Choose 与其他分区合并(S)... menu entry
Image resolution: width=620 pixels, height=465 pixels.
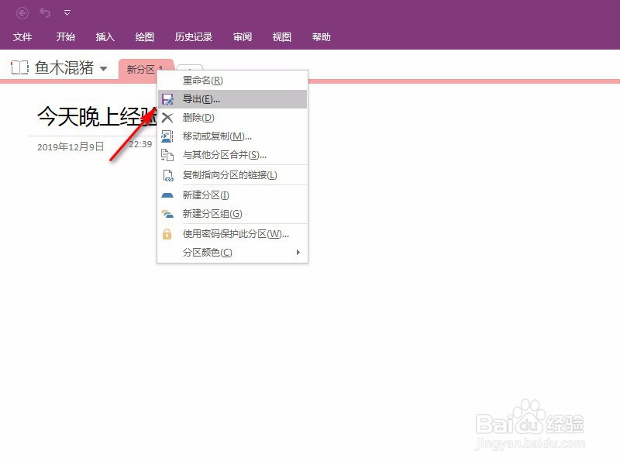click(x=232, y=155)
